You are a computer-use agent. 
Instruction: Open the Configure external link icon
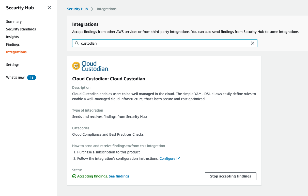click(178, 158)
